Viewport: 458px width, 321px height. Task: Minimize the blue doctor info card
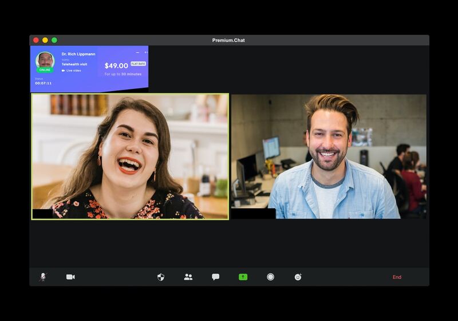point(137,53)
